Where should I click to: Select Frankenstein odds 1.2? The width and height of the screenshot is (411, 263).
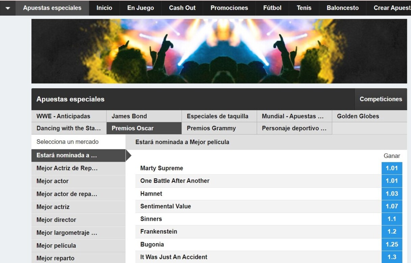[392, 232]
